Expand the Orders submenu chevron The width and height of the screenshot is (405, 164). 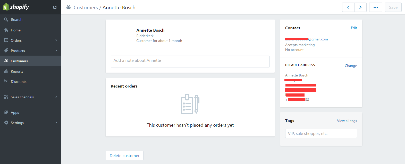pos(56,40)
